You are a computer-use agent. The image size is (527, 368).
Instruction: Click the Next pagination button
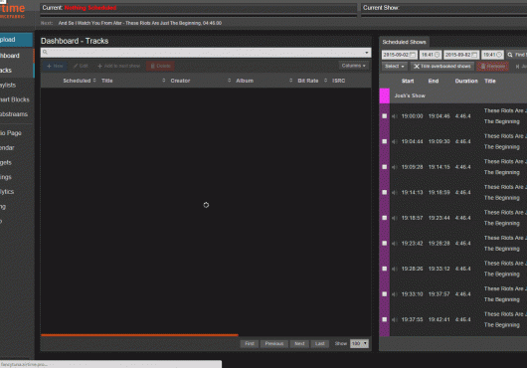pos(299,344)
